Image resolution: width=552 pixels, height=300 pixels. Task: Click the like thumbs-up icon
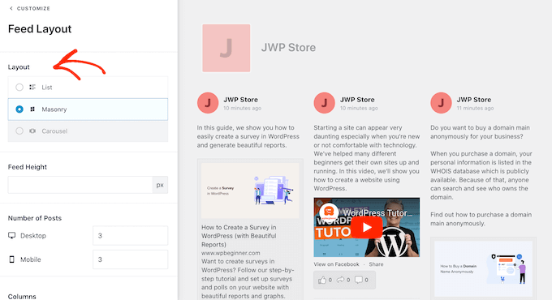tap(321, 280)
